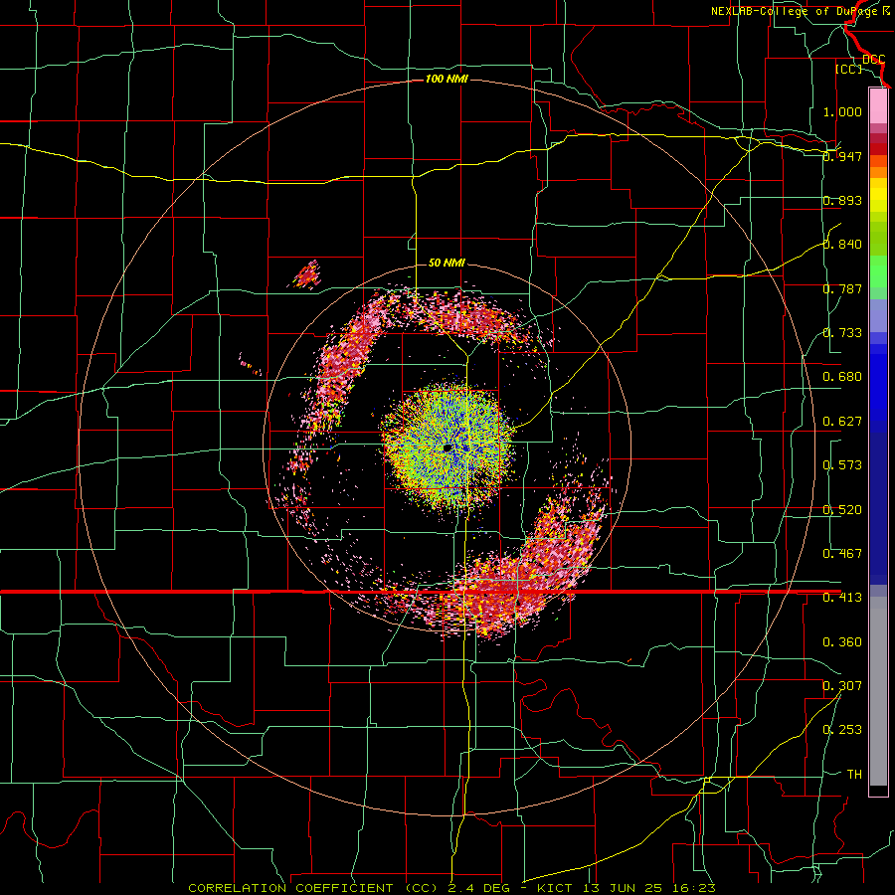Click the 100 NMI range ring label

[447, 79]
